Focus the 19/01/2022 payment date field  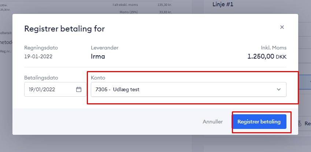tap(55, 89)
